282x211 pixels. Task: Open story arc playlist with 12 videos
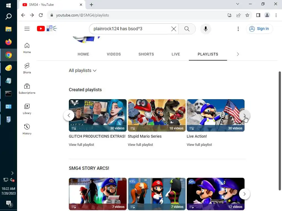[x=216, y=194]
